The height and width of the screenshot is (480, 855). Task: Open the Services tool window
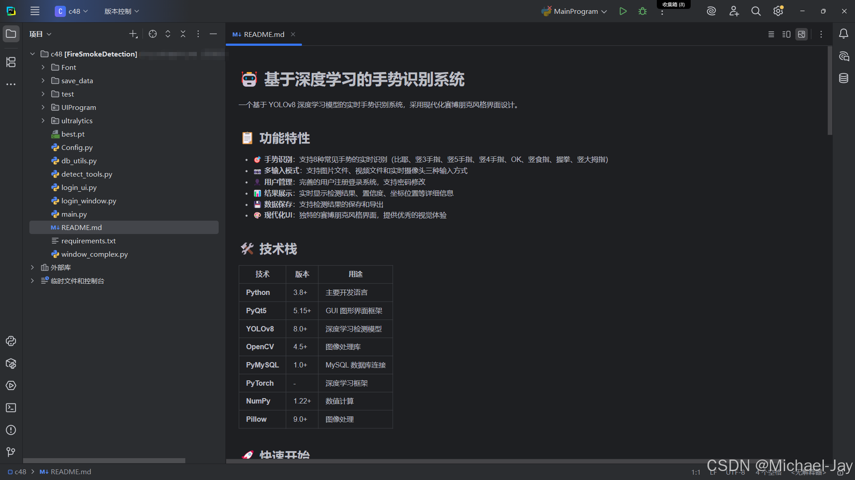[x=11, y=386]
